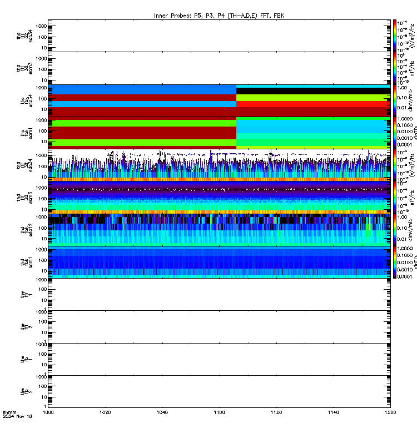Click the black band in tha fbk edc34 panel

pos(314,91)
